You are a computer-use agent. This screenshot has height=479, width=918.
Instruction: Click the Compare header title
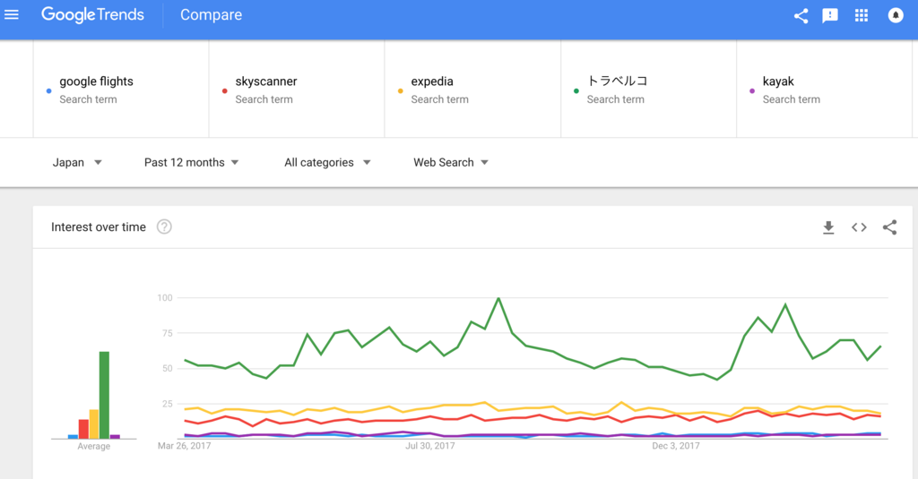(211, 15)
